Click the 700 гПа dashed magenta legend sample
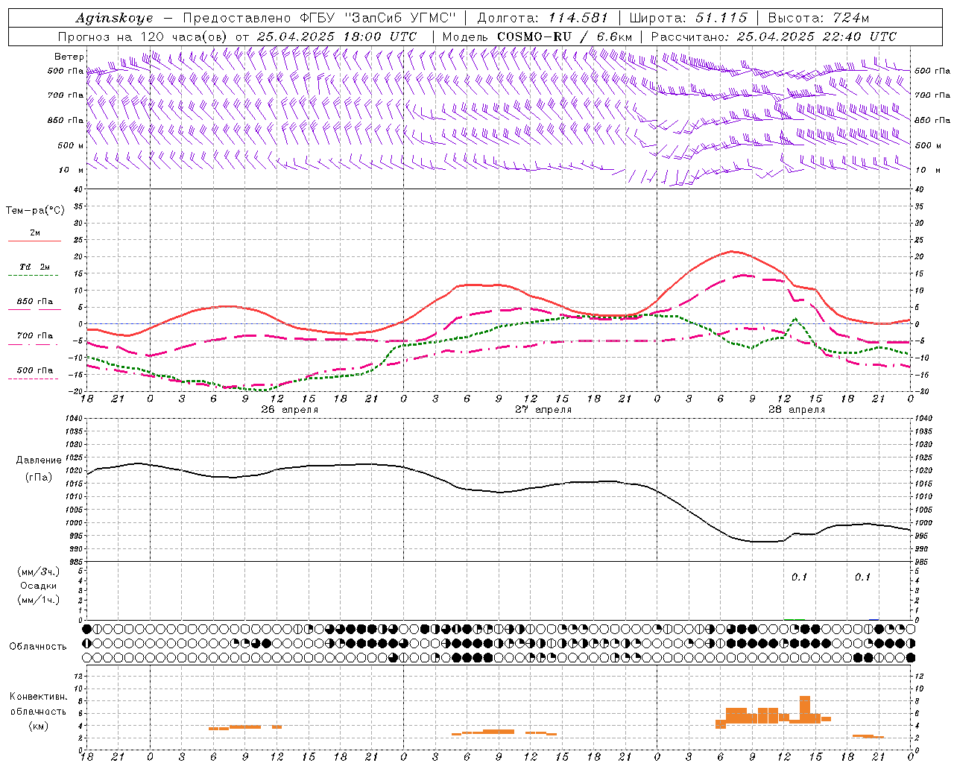The height and width of the screenshot is (763, 954). coord(34,343)
